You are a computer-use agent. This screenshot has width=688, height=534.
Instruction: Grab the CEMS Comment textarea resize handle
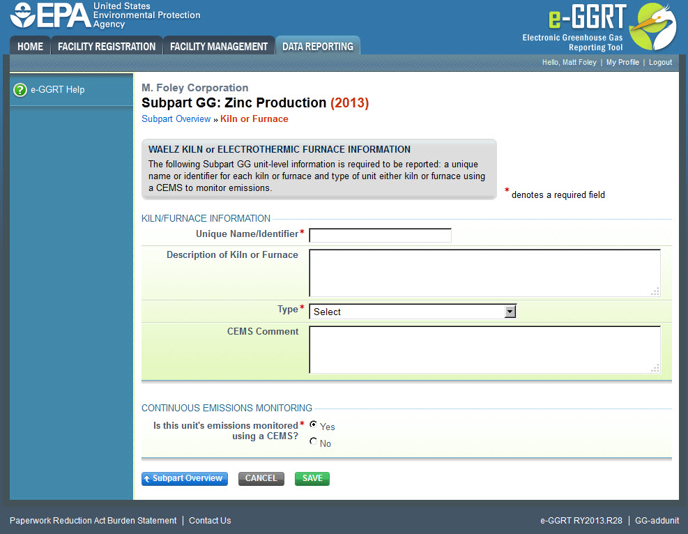(x=655, y=369)
